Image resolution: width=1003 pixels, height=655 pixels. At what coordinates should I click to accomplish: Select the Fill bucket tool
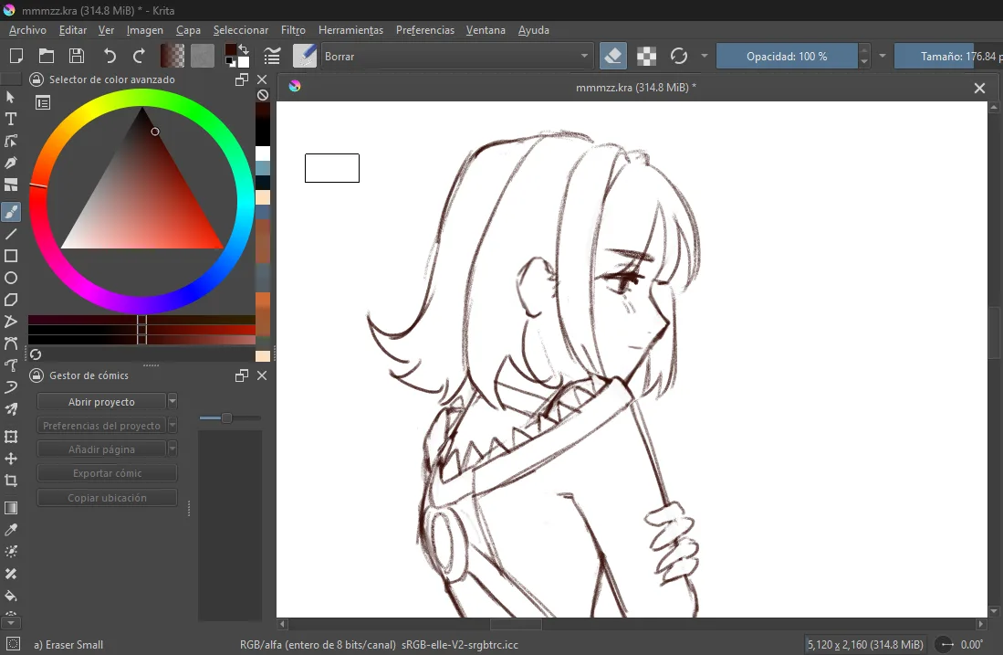pos(11,596)
